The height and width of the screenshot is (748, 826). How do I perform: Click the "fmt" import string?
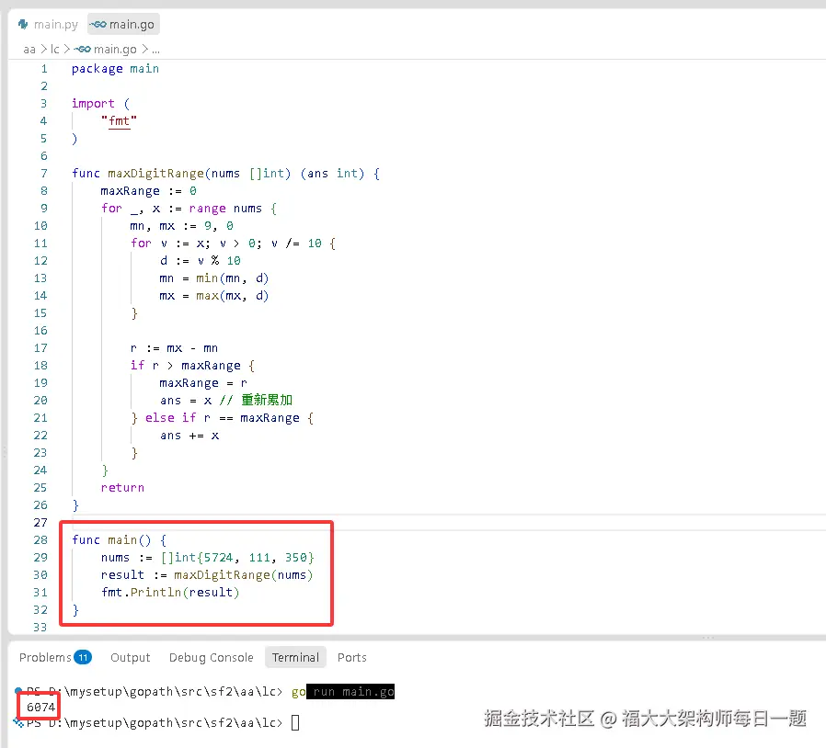coord(119,120)
